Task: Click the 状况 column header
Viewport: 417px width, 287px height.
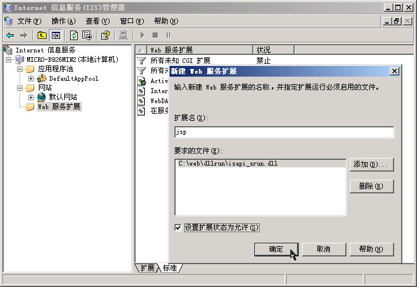Action: [273, 50]
